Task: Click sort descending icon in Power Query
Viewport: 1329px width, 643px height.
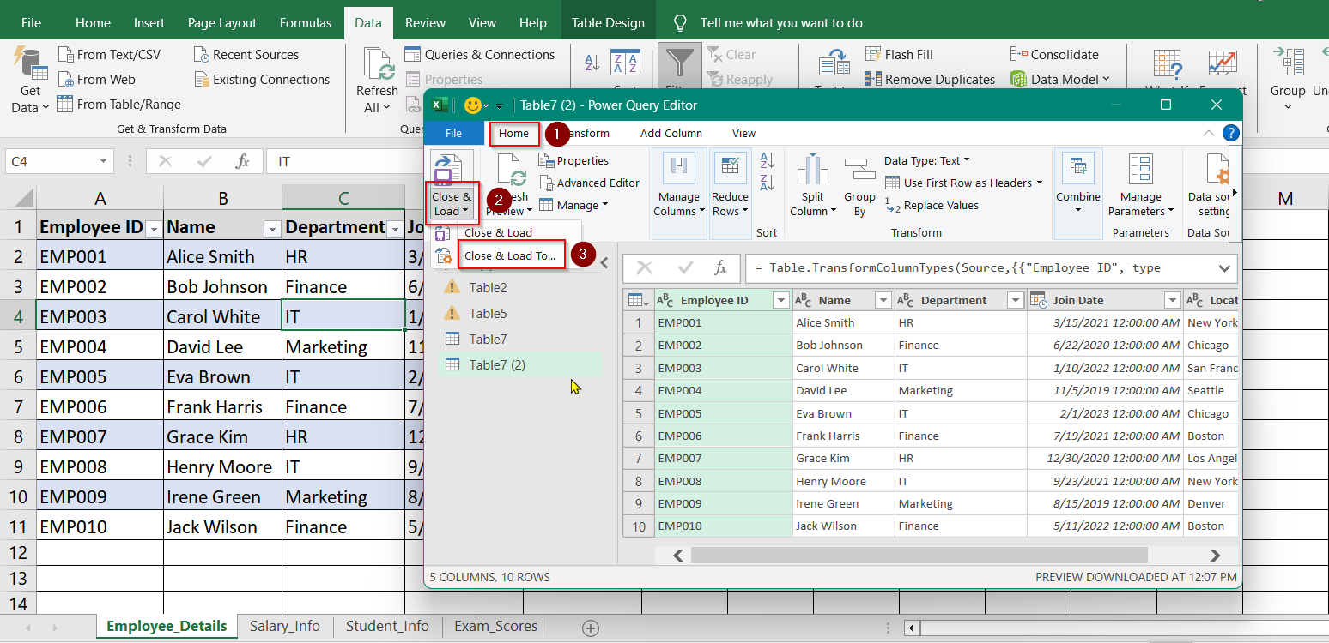Action: (768, 182)
